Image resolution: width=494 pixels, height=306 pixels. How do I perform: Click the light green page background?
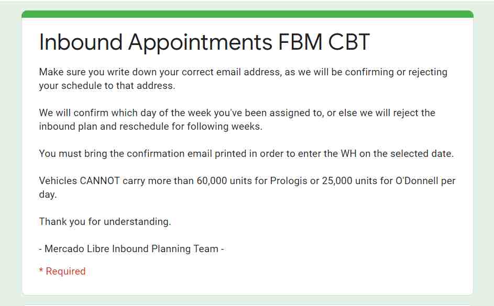click(10, 157)
